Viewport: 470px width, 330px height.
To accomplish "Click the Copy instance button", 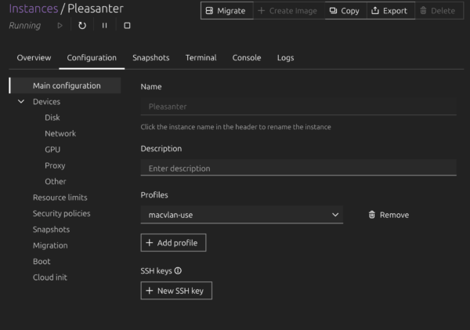I will 344,11.
